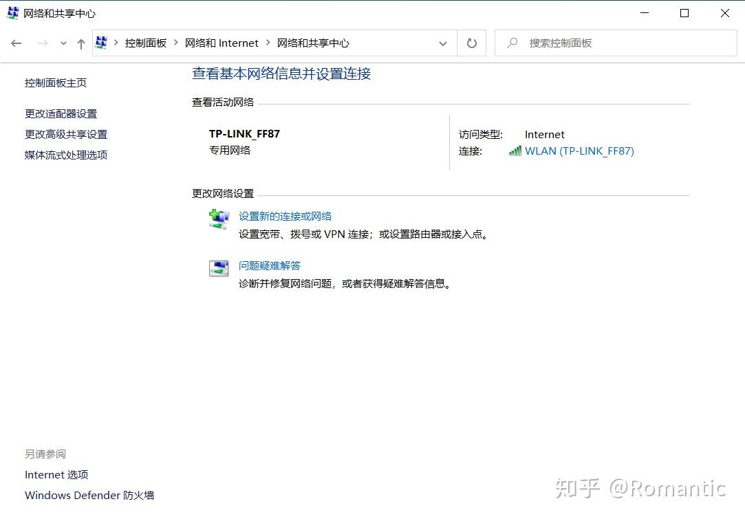Screen dimensions: 745x519
Task: Select 控制面板 in the breadcrumb path
Action: (x=147, y=43)
